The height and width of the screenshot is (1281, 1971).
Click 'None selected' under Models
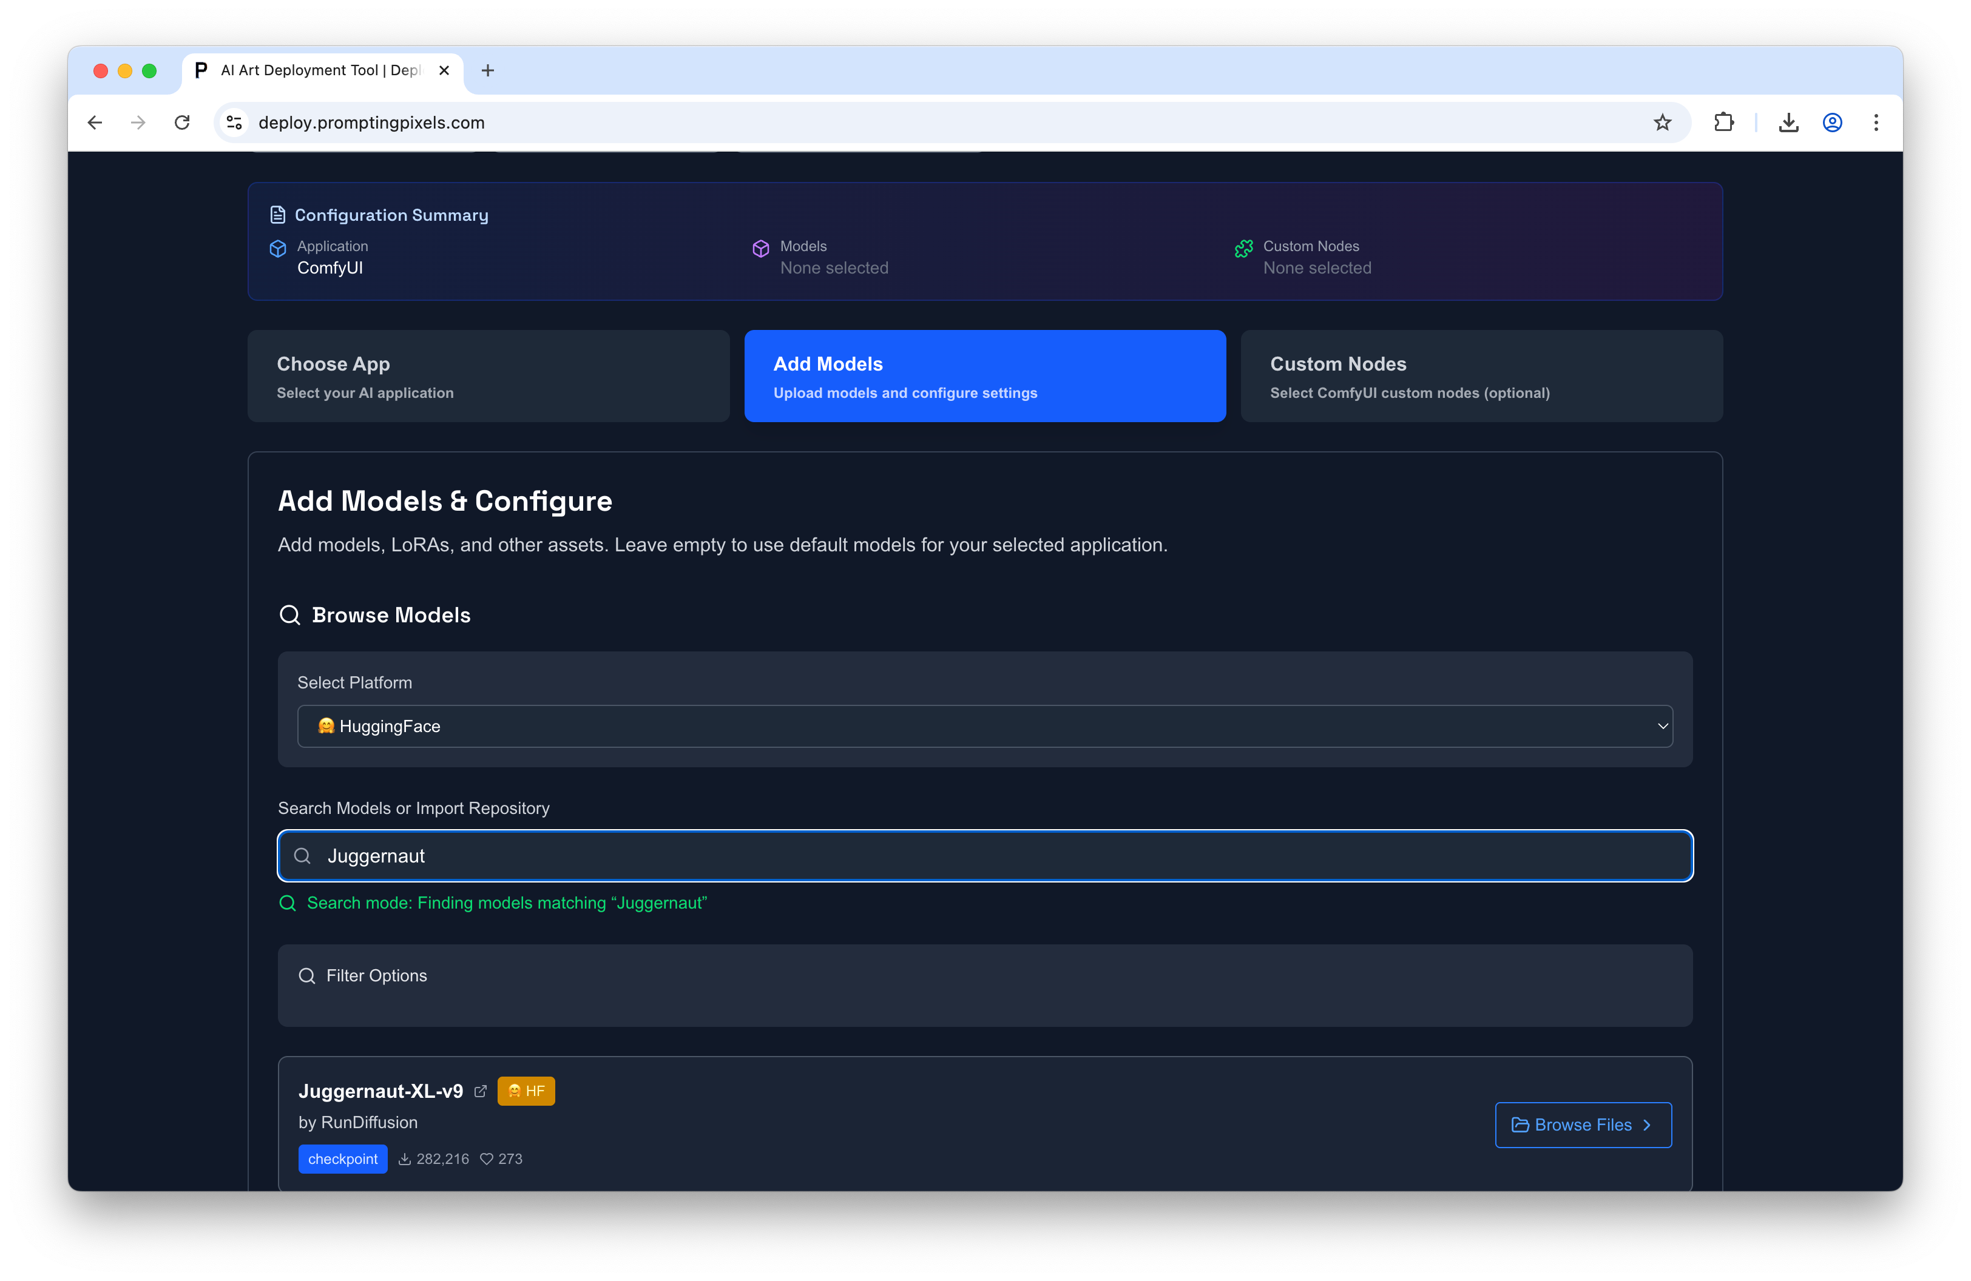point(834,267)
